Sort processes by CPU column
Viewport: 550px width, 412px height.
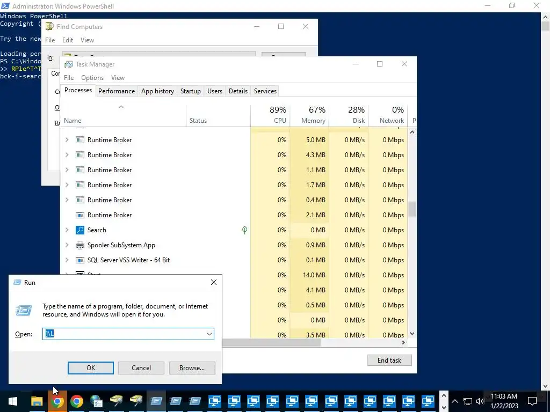point(271,115)
